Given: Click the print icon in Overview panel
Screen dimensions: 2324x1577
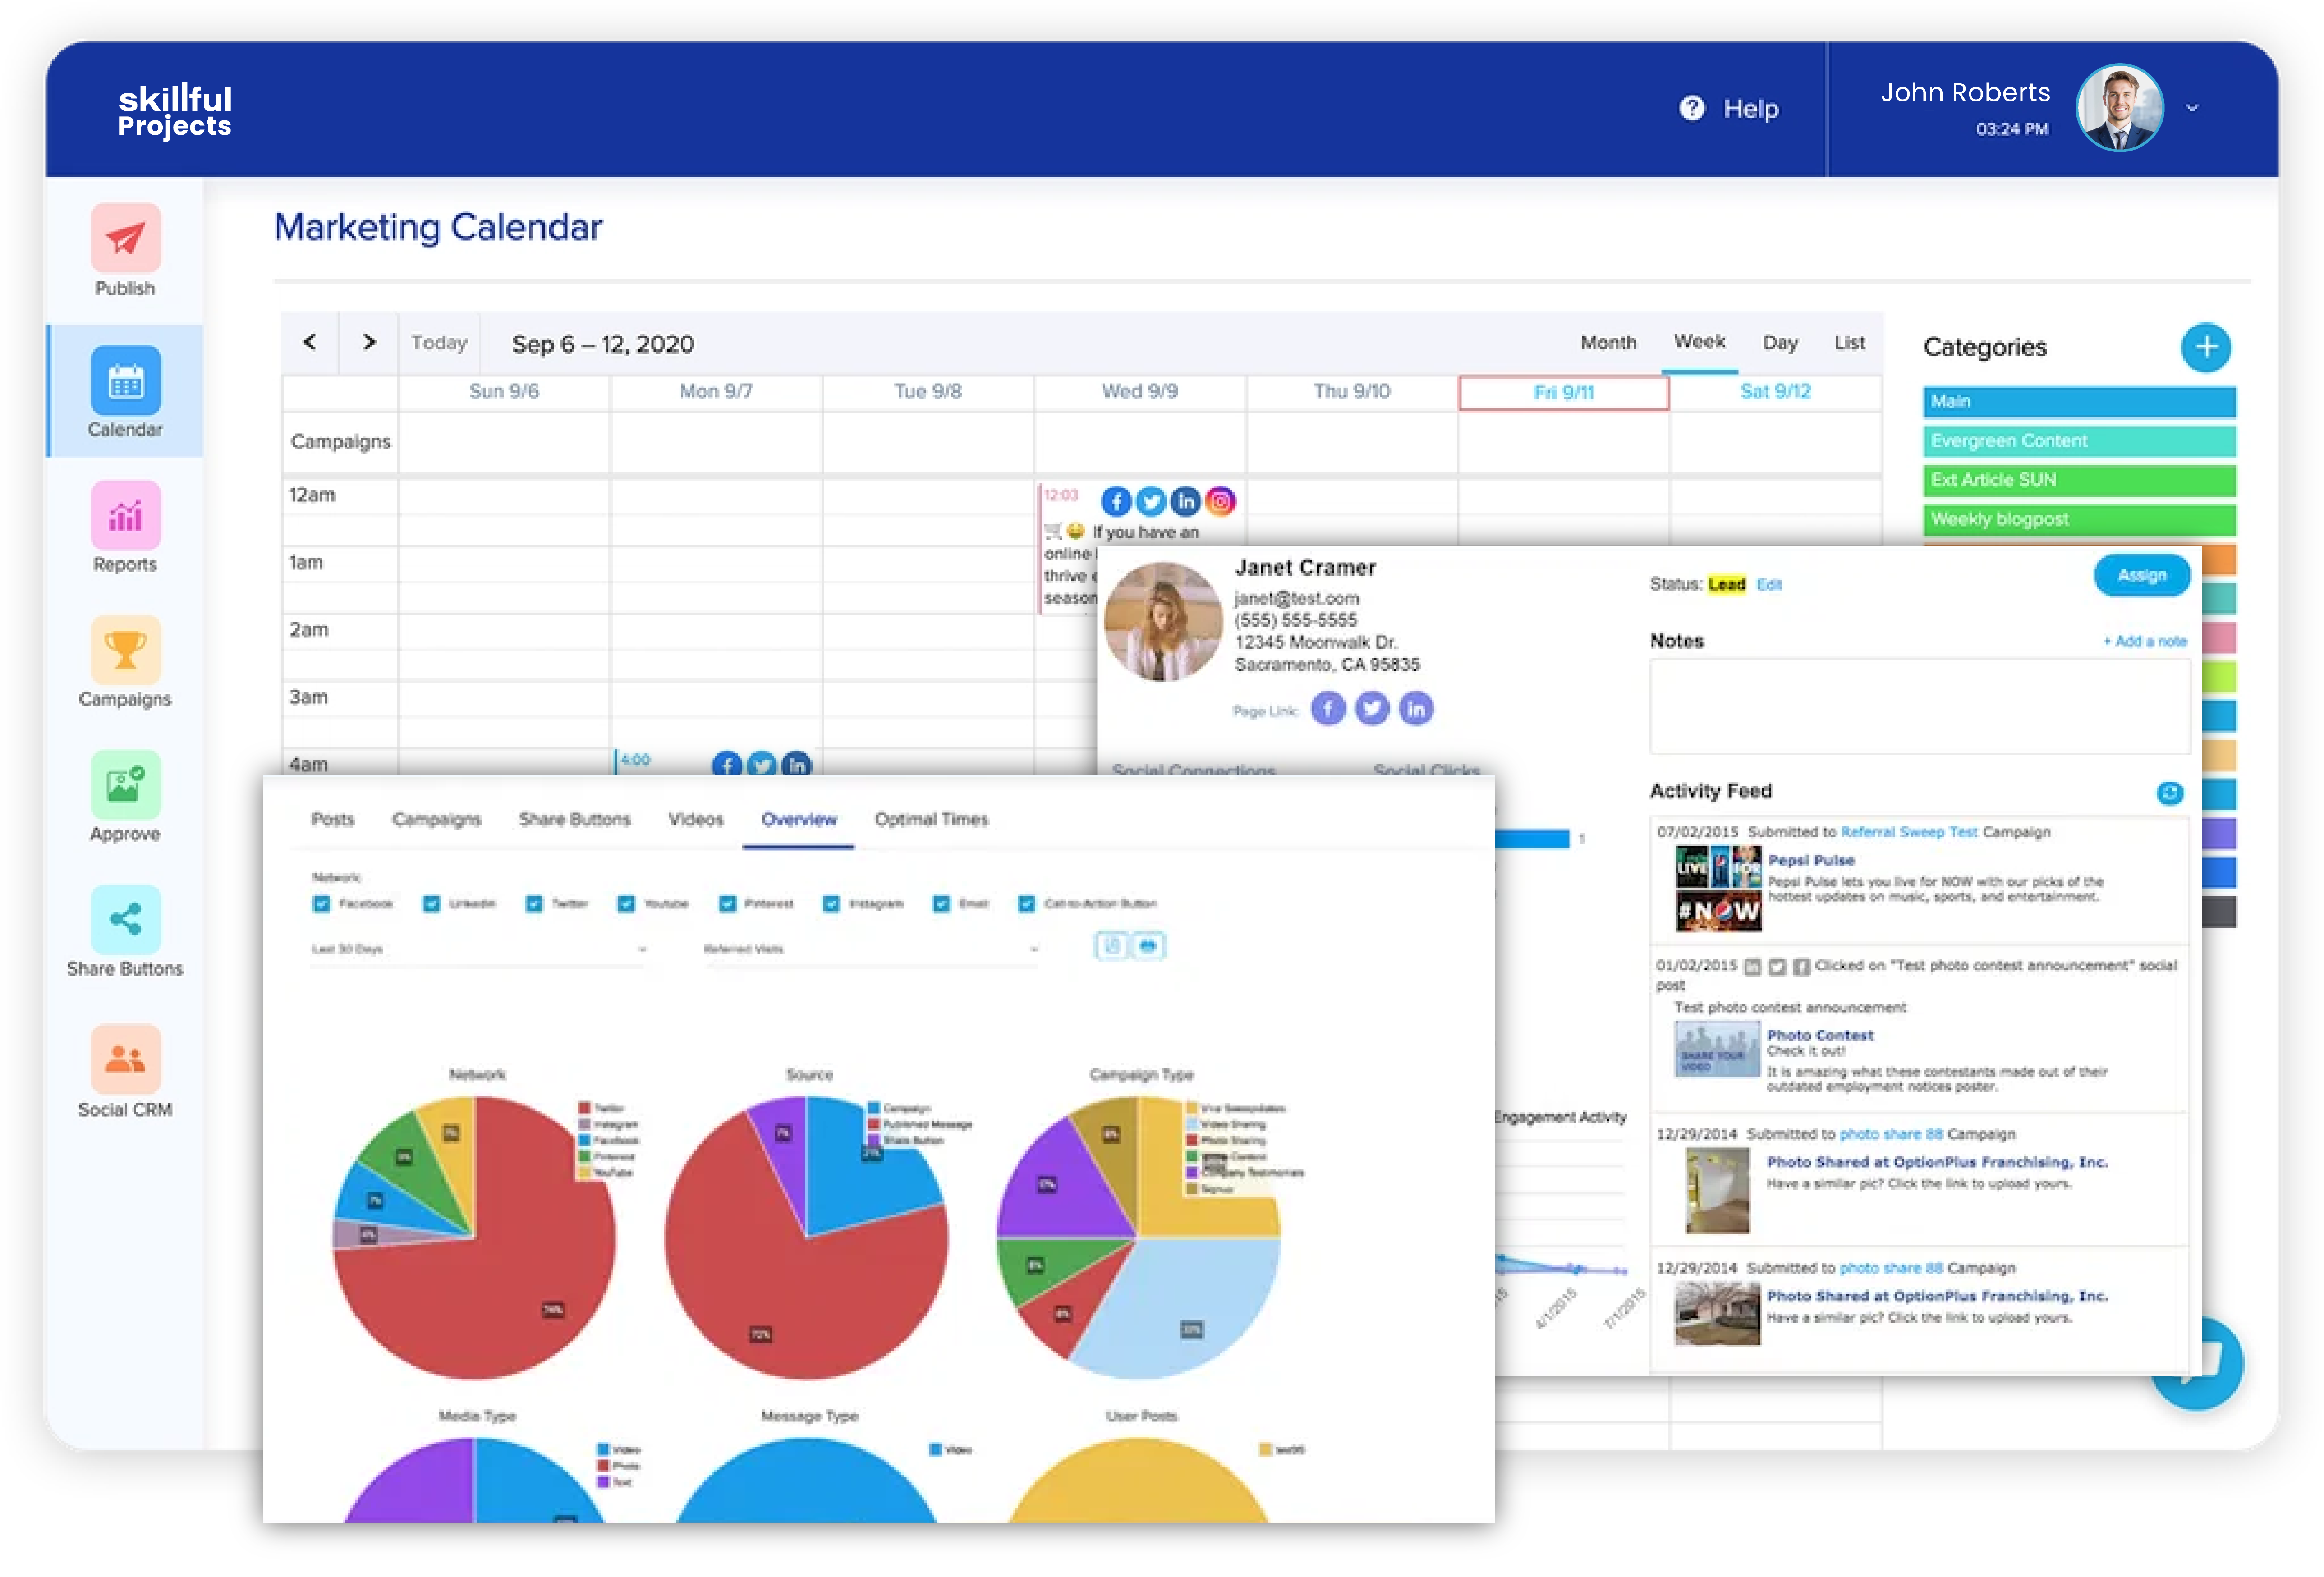Looking at the screenshot, I should (x=1148, y=945).
